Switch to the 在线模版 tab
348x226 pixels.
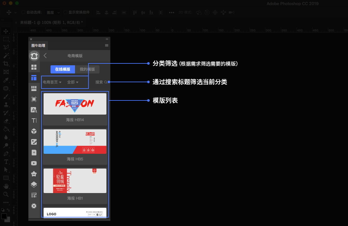pos(62,69)
